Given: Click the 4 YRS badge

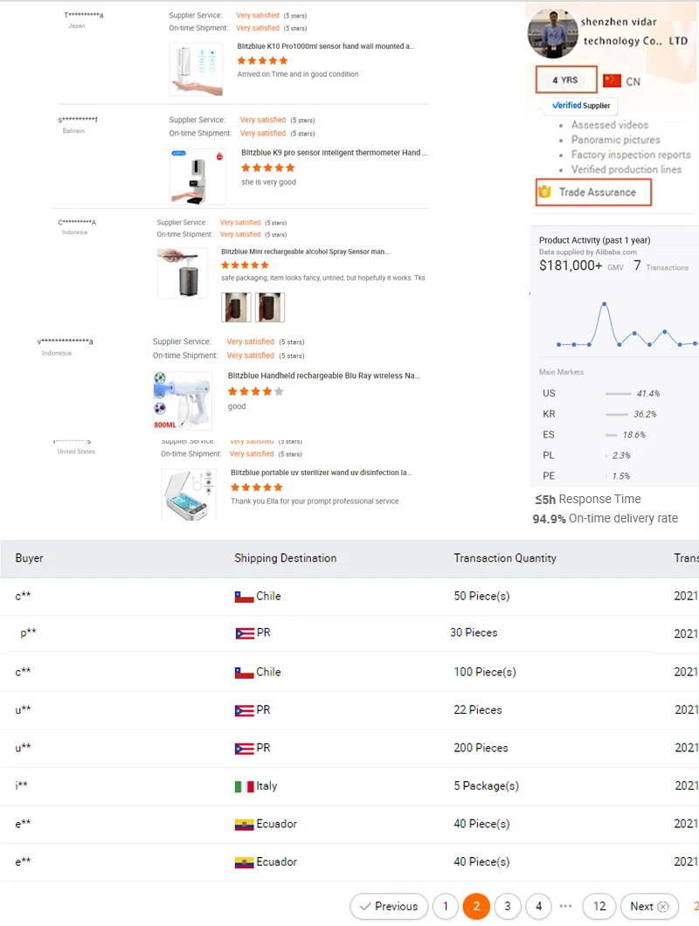Looking at the screenshot, I should click(x=566, y=79).
